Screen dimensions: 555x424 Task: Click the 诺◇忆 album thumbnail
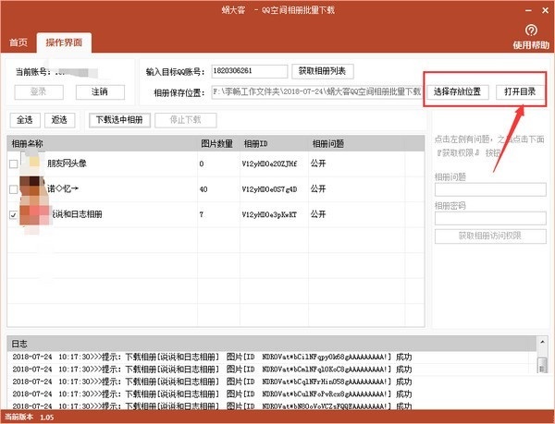33,189
